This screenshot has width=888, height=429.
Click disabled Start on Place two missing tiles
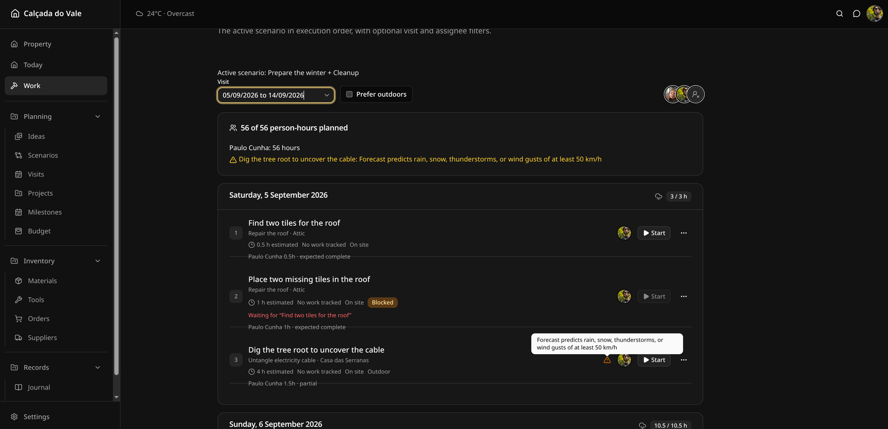point(654,297)
